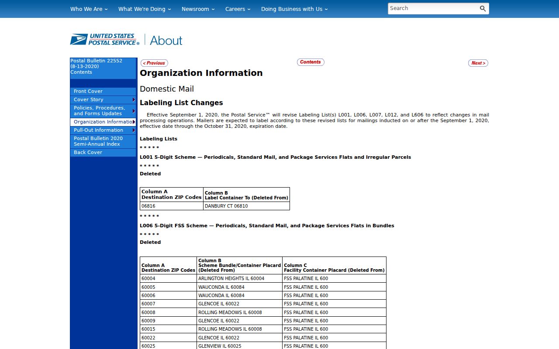Open Postal Bulletin 2020 Semi-Annual Index
The width and height of the screenshot is (559, 349).
(x=103, y=141)
